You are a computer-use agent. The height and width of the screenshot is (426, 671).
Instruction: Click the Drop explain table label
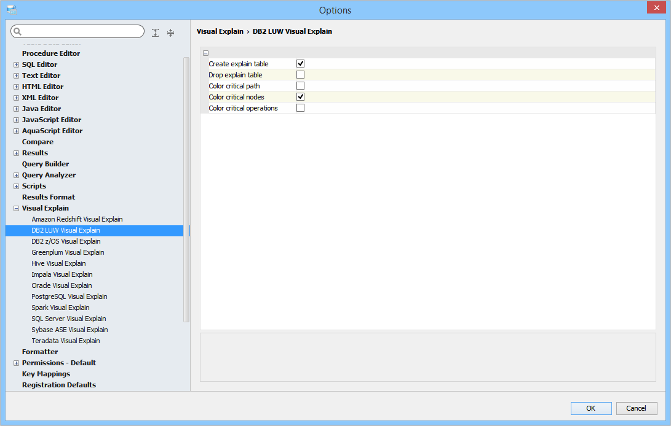(x=236, y=75)
